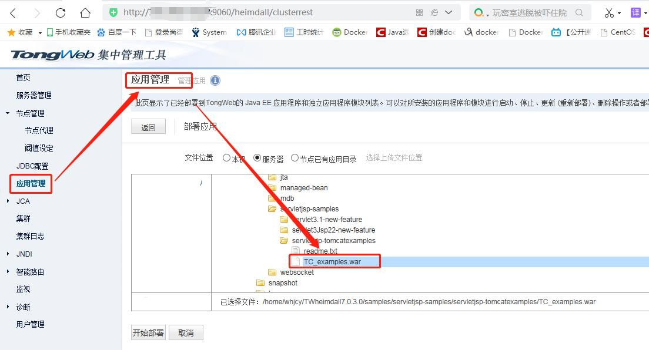This screenshot has width=649, height=350.
Task: Open the 手机收藏夹 bookmark
Action: click(69, 32)
